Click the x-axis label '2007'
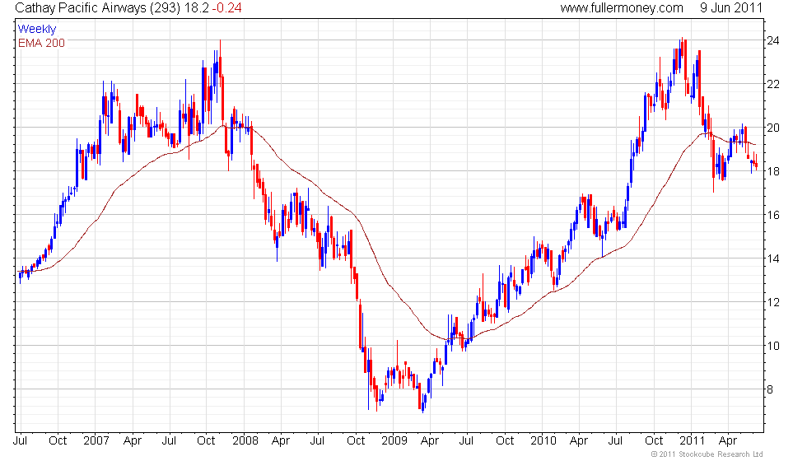Viewport: 807px width, 461px height. [x=96, y=441]
